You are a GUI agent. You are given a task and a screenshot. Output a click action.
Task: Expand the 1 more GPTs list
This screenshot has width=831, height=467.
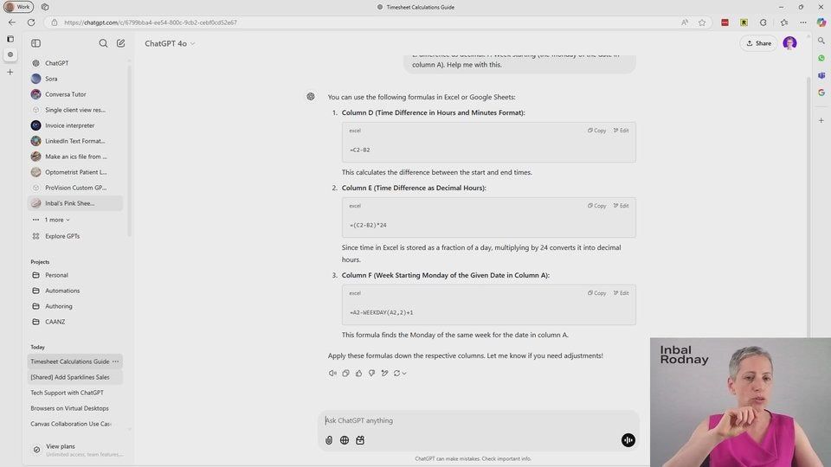coord(57,220)
